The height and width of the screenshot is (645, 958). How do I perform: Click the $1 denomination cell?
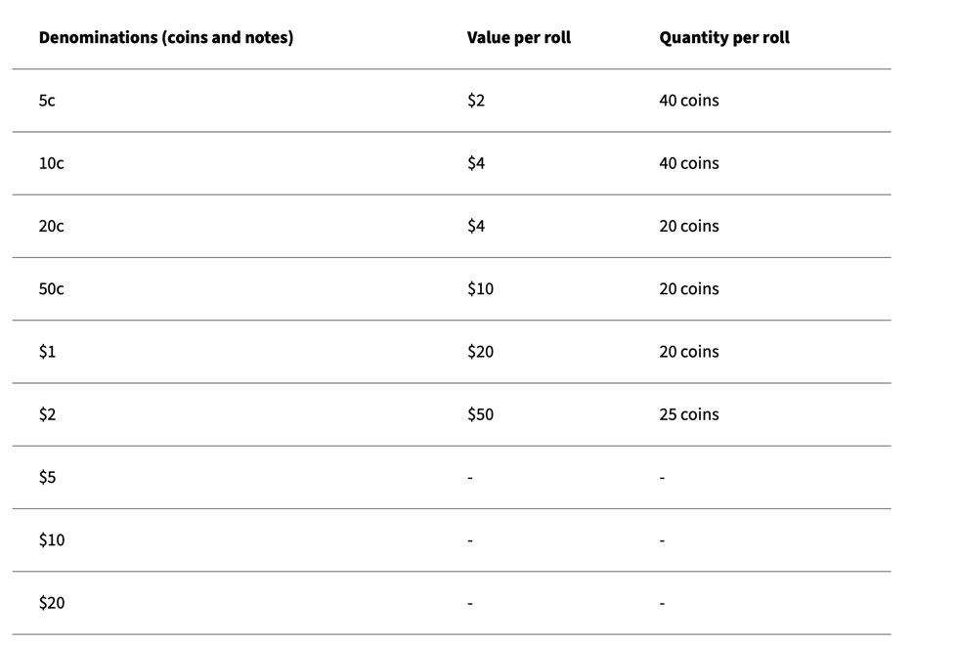click(47, 352)
